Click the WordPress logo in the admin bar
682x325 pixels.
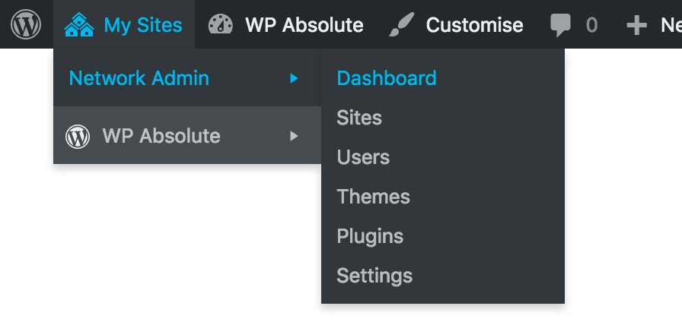(x=26, y=24)
